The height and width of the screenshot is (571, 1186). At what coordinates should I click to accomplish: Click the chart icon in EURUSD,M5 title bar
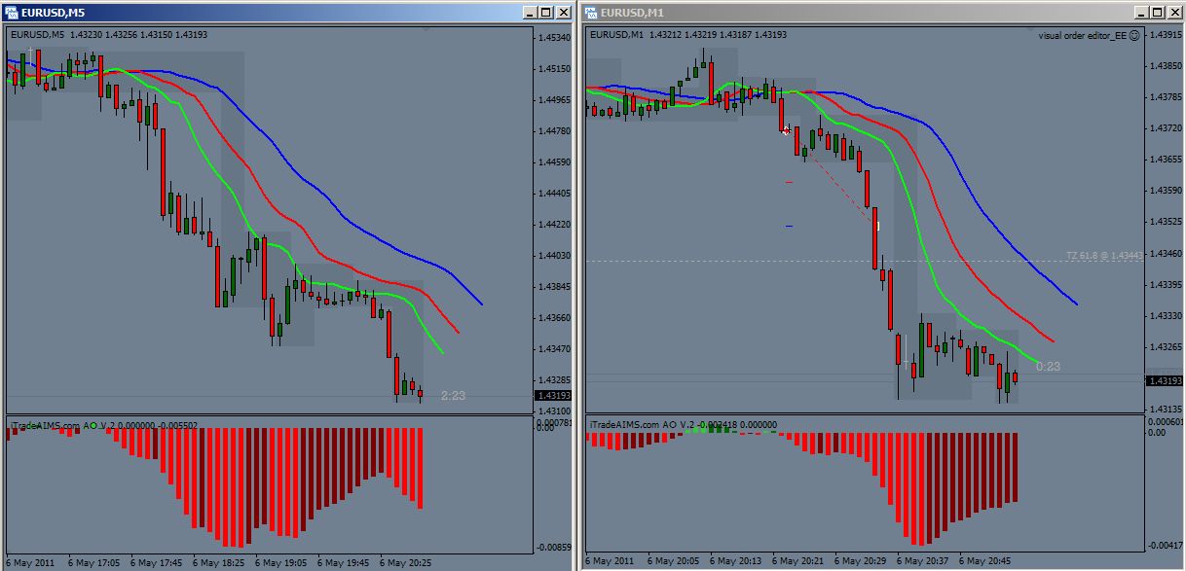pos(10,14)
